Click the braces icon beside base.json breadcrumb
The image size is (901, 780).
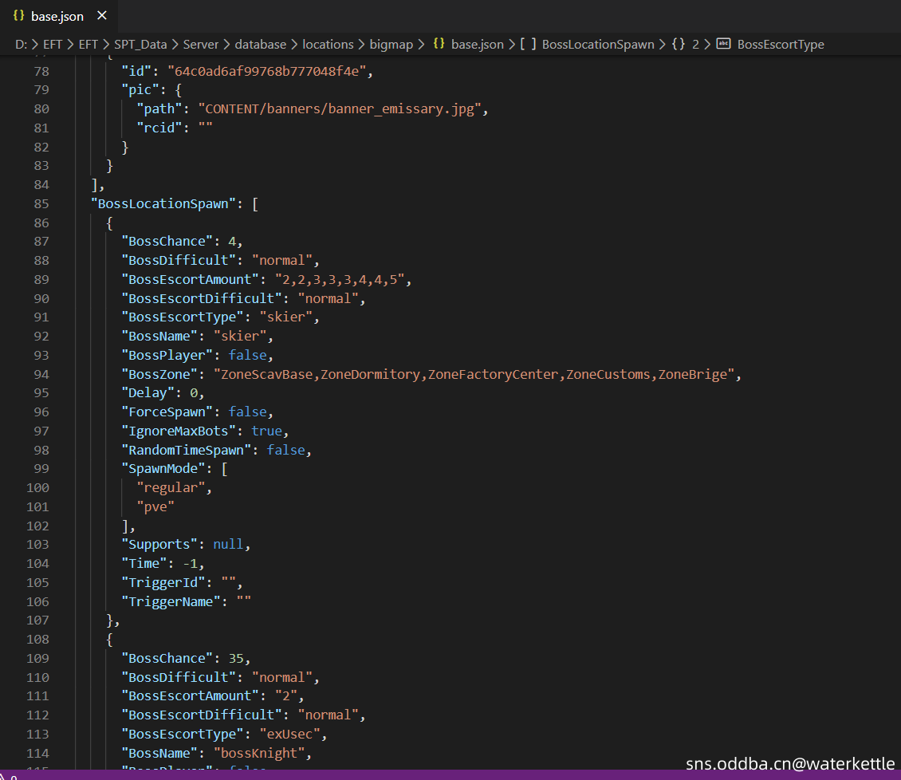(439, 45)
